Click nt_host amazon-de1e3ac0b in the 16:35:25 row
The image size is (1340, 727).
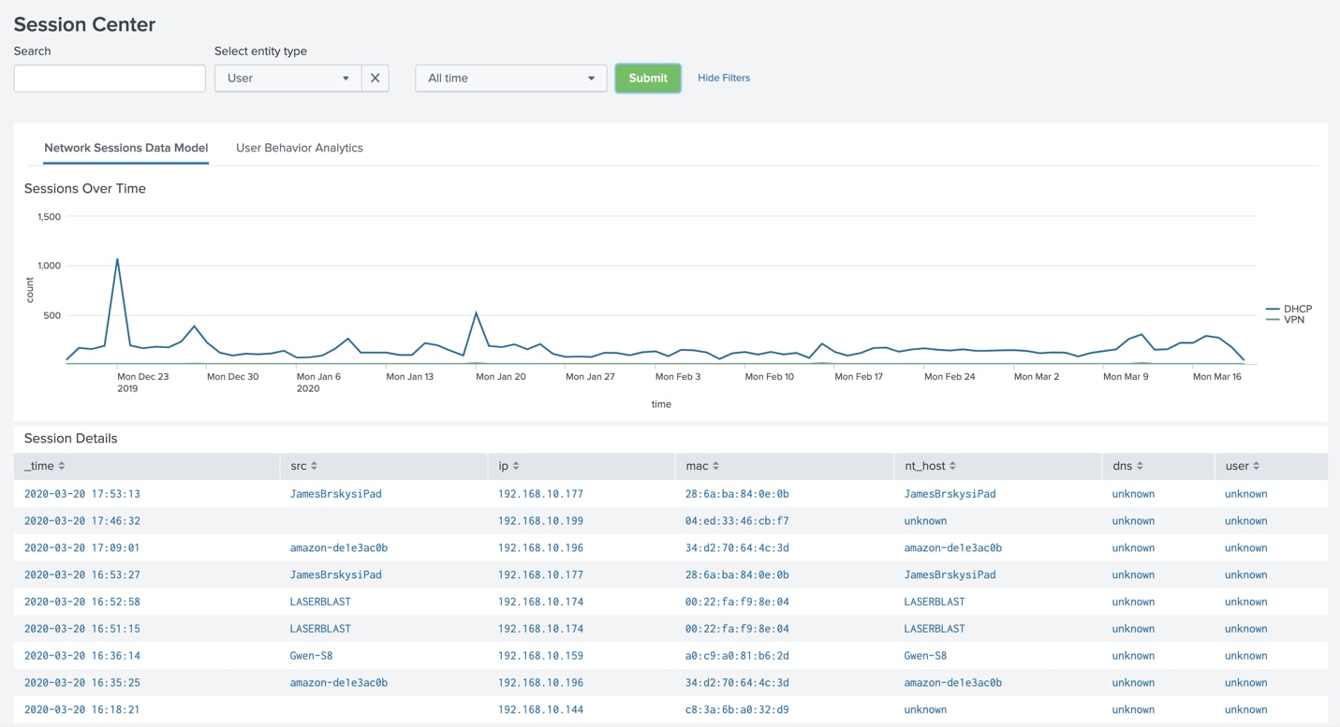953,683
